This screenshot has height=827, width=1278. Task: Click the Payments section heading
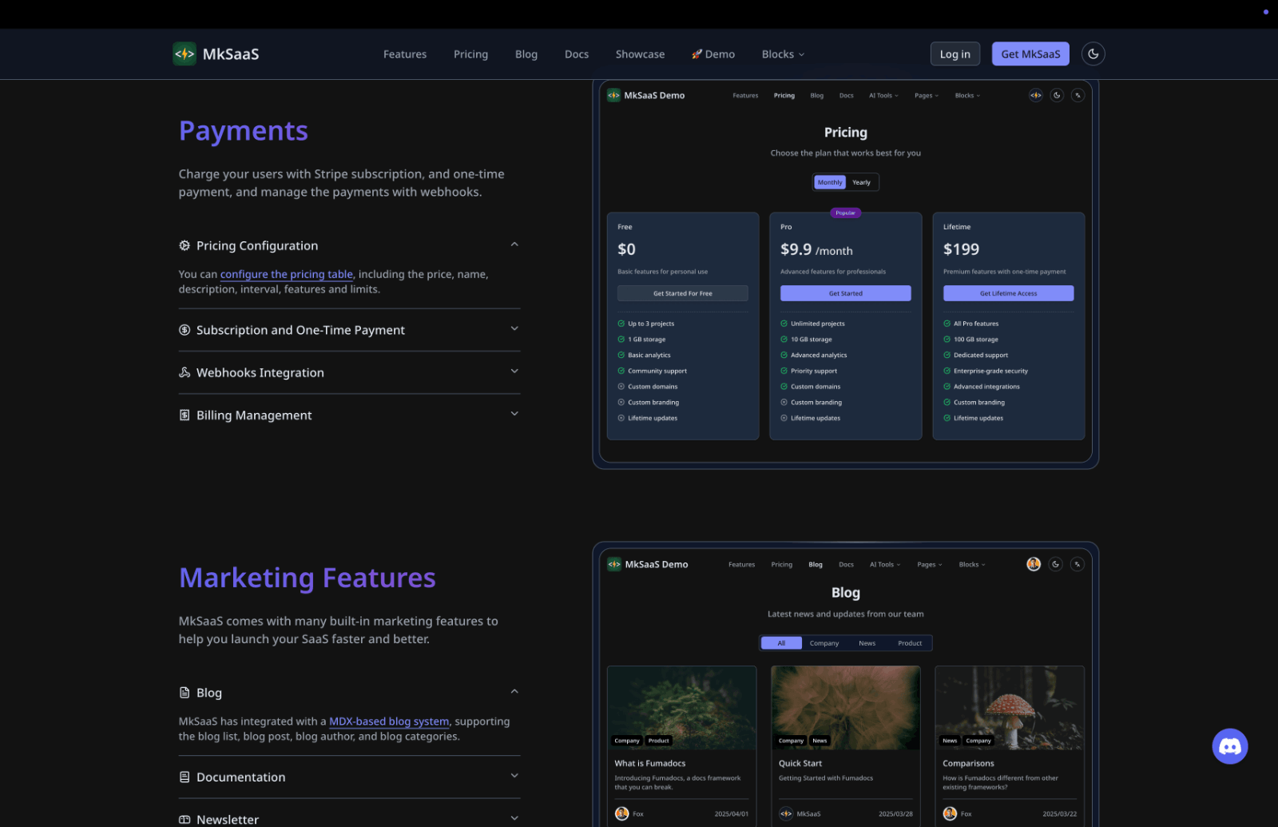pyautogui.click(x=244, y=131)
